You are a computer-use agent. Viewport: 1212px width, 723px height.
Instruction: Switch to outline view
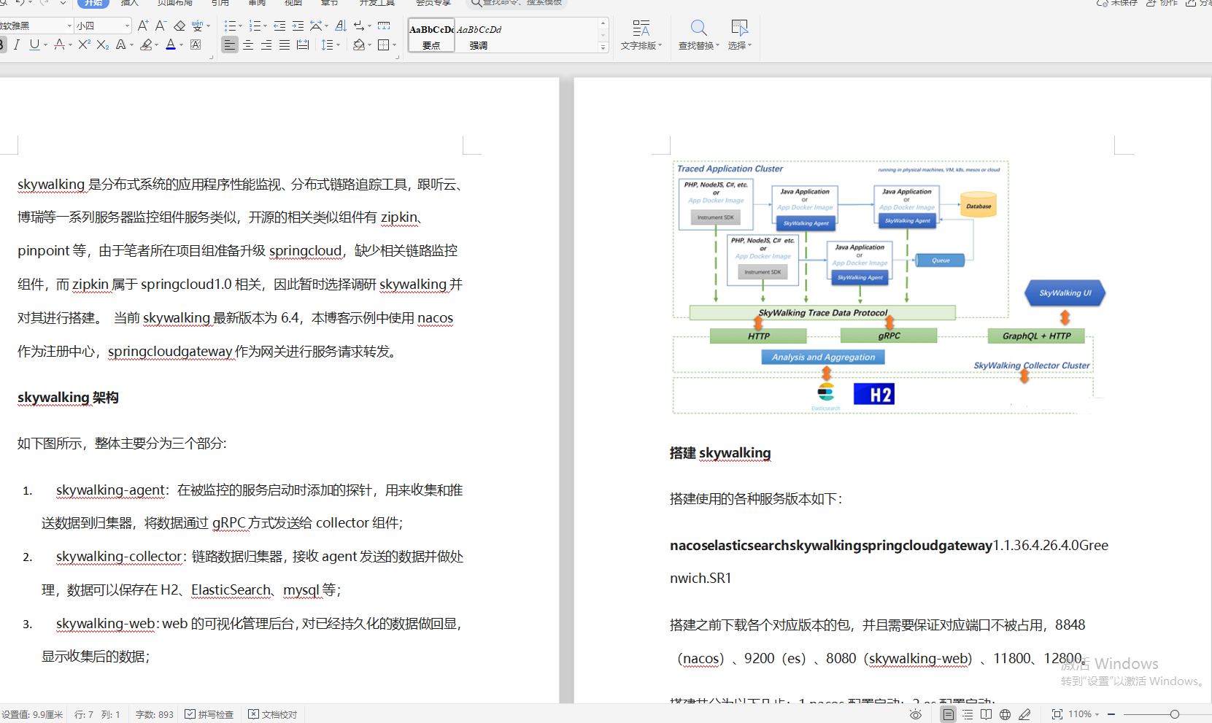pos(968,714)
